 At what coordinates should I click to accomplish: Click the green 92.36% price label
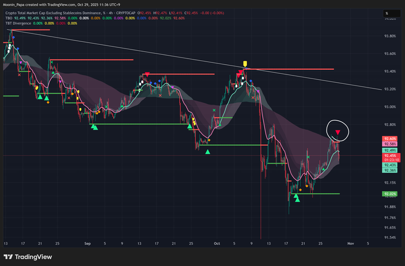coord(390,170)
